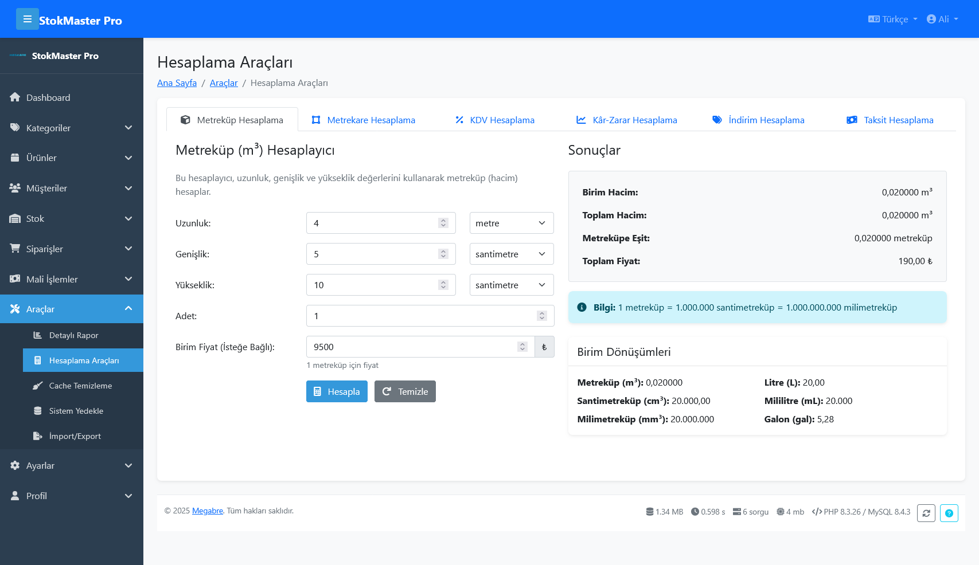Click the currency symbol addon on price field
This screenshot has width=979, height=565.
[x=544, y=347]
